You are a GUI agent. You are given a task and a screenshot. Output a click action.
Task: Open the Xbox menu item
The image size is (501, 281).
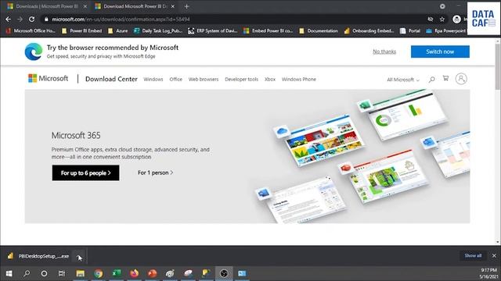269,80
